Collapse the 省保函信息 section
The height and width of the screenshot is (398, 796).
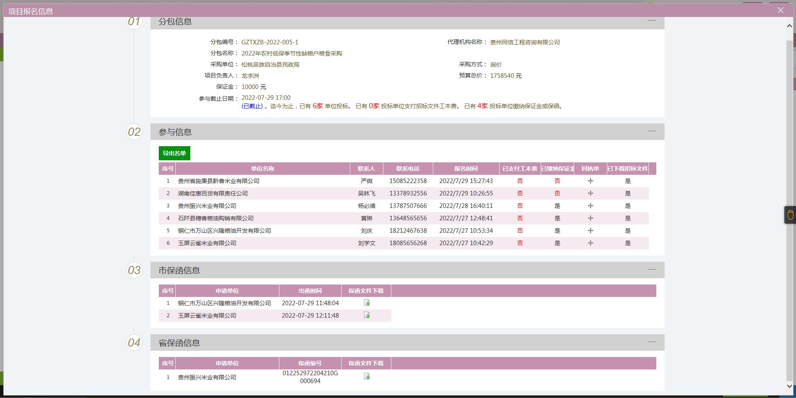(652, 342)
